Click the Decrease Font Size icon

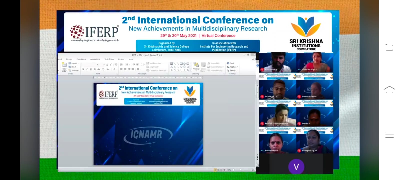111,64
